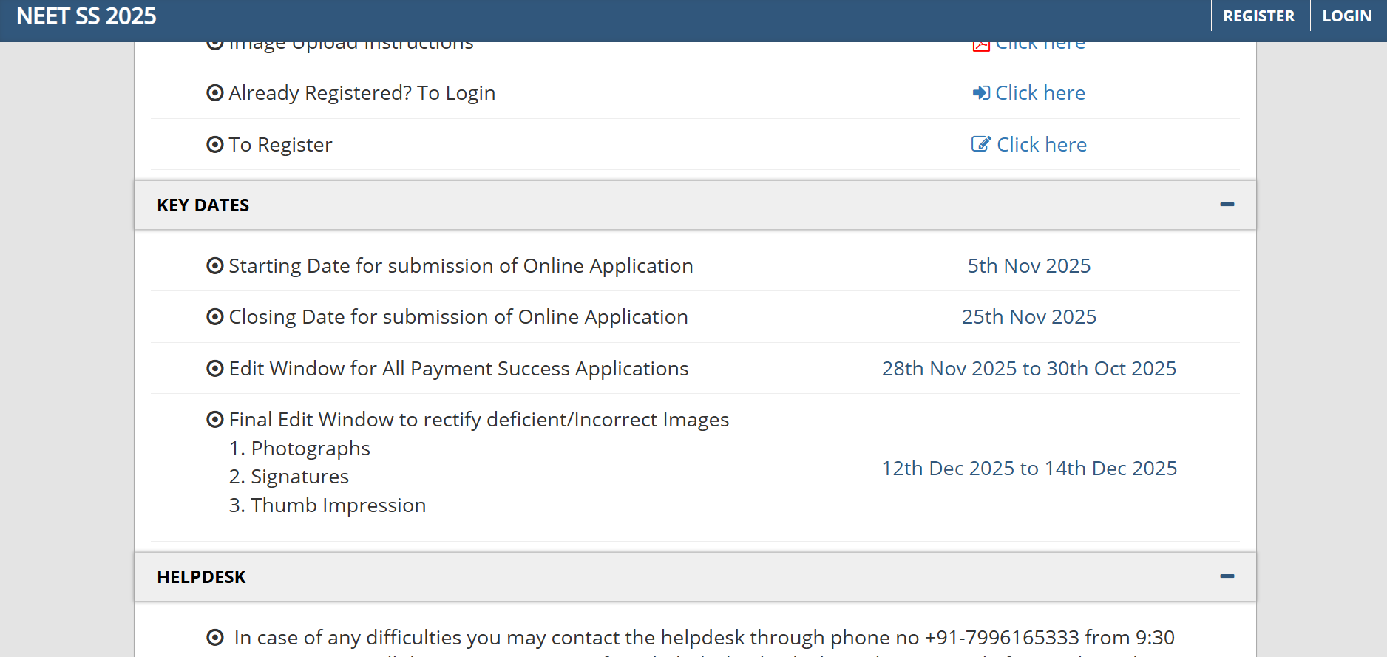
Task: Click the HELPDESK header title
Action: tap(201, 577)
